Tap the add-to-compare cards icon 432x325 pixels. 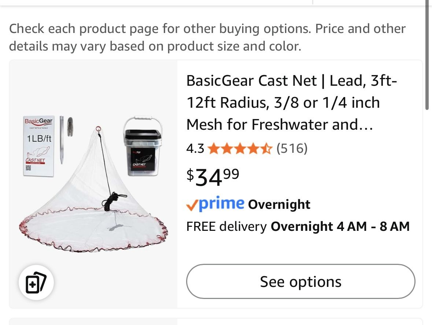click(x=36, y=282)
